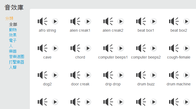Image resolution: width=196 pixels, height=109 pixels.
Task: Switch to the 打擊樂器 category
Action: (x=16, y=62)
